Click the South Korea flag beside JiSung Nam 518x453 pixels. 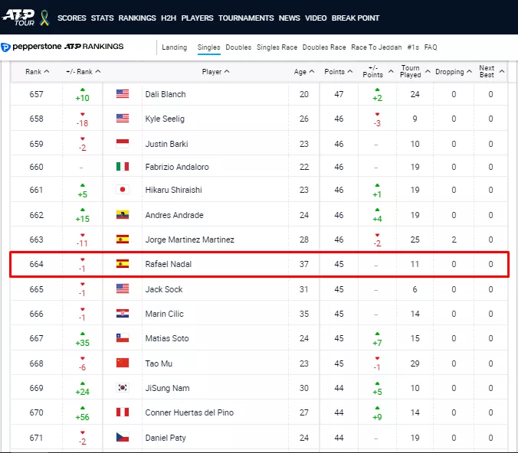(123, 388)
